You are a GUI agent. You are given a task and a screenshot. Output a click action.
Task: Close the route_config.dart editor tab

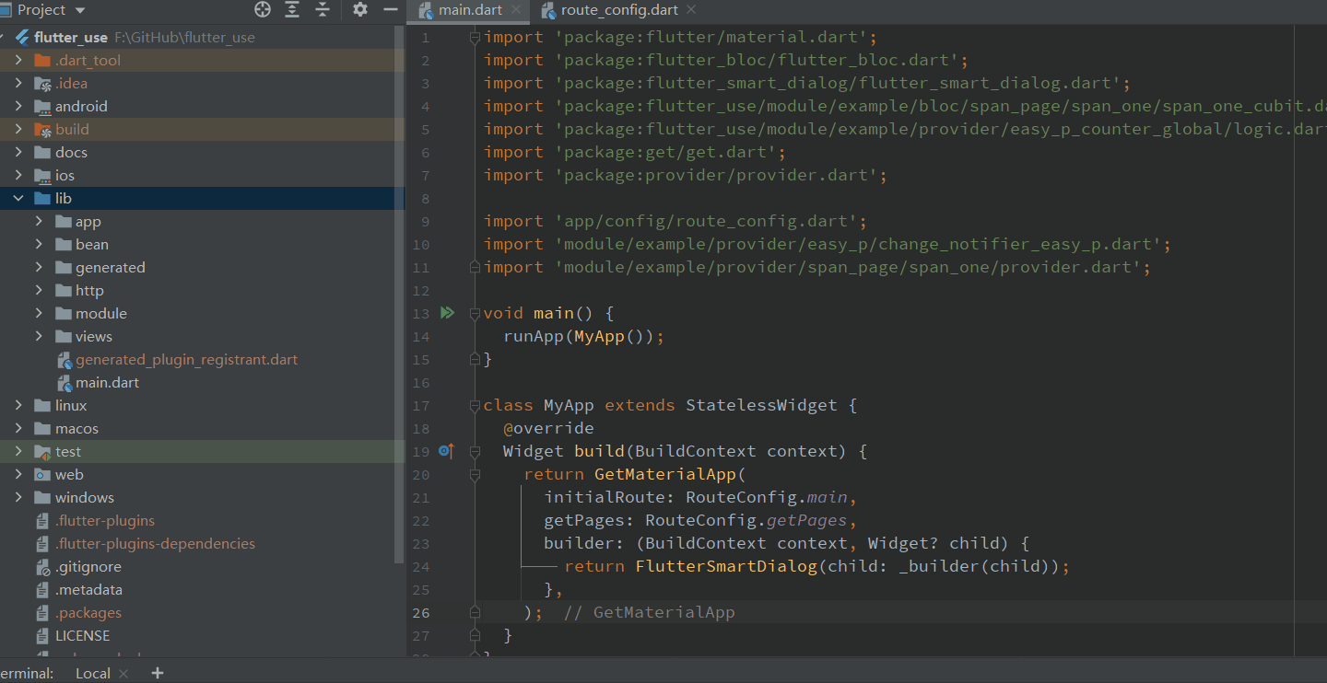coord(691,10)
